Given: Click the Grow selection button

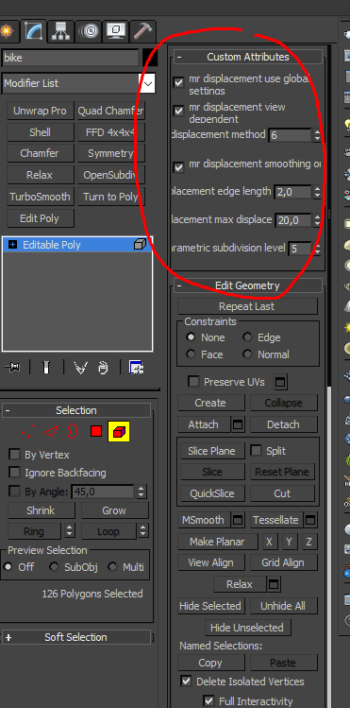Looking at the screenshot, I should pyautogui.click(x=114, y=510).
